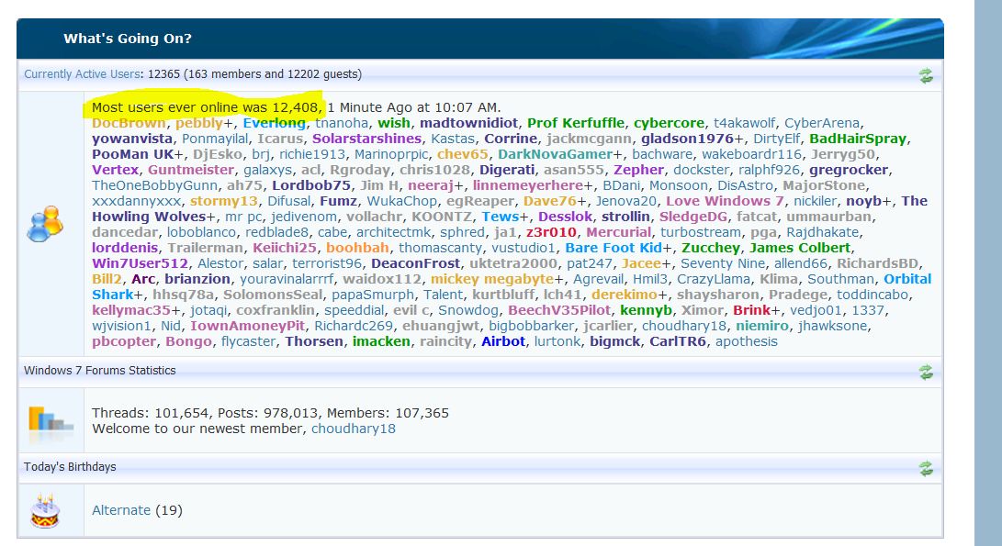This screenshot has height=546, width=1002.
Task: Open Digerati's profile
Action: tap(507, 170)
